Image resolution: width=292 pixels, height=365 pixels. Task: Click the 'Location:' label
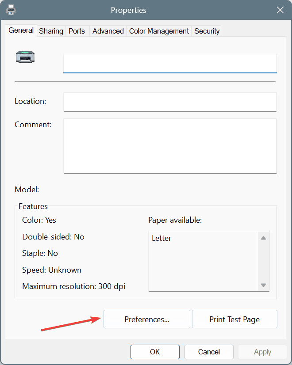point(30,101)
